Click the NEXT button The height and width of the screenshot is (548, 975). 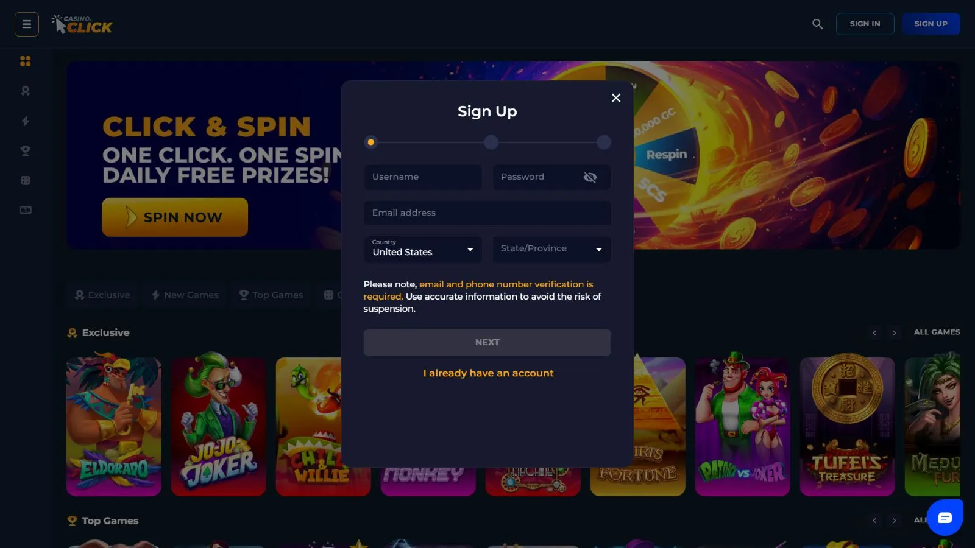(x=487, y=343)
